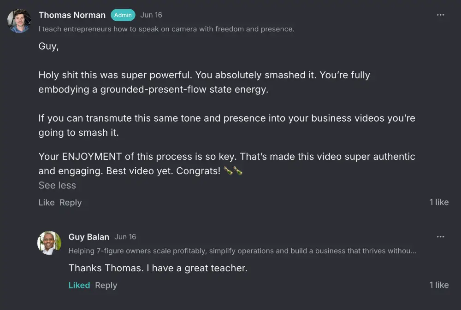Screen dimensions: 461x310
Task: Unlike Guy Balan's reply via Liked
Action: [x=79, y=285]
